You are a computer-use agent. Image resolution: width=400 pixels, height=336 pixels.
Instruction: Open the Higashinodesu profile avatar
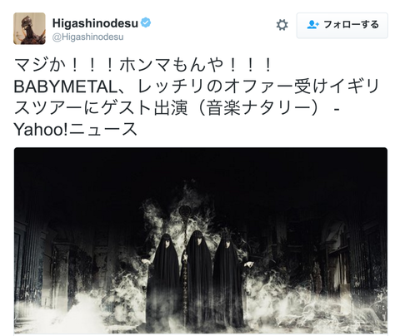click(x=29, y=28)
